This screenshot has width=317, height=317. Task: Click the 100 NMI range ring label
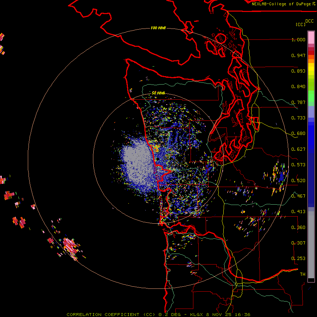click(158, 28)
